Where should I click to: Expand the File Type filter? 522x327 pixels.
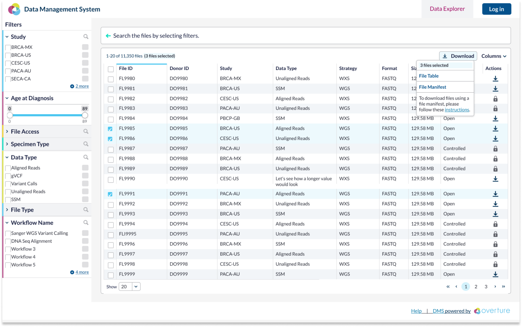[x=7, y=209]
